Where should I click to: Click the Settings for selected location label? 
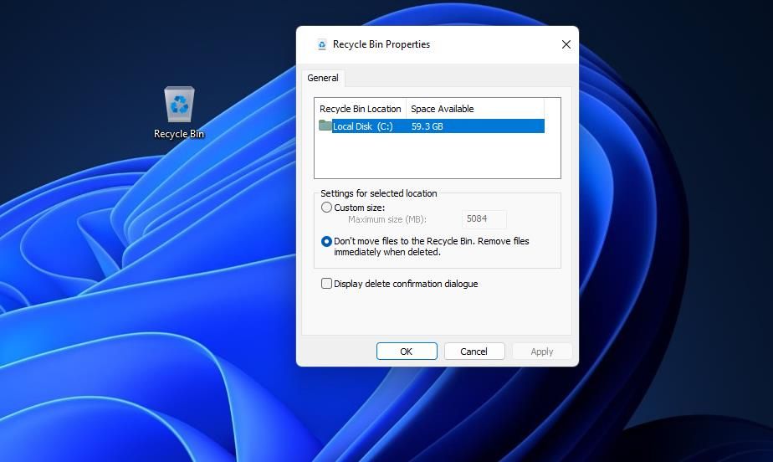pyautogui.click(x=378, y=193)
